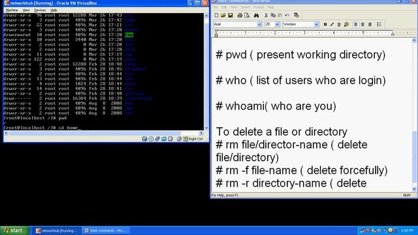Toggle Bullets list style in WordPad

pos(379,25)
